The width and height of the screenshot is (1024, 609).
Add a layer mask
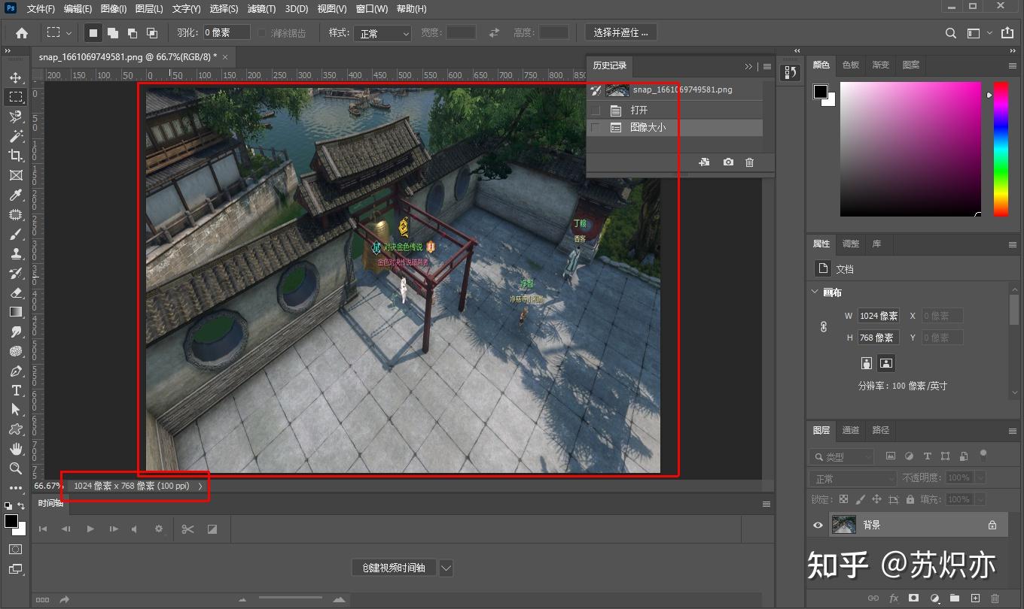click(914, 598)
